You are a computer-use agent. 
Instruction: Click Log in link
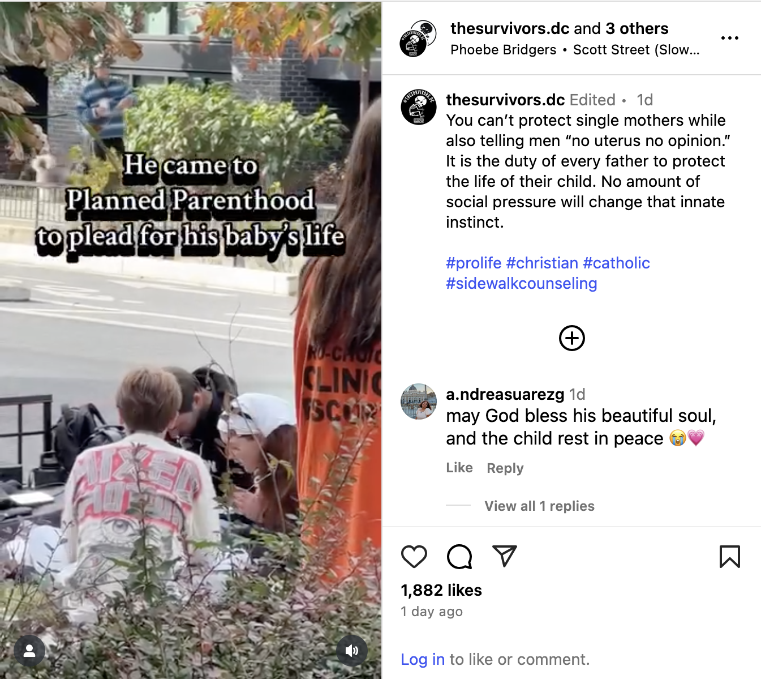(423, 659)
